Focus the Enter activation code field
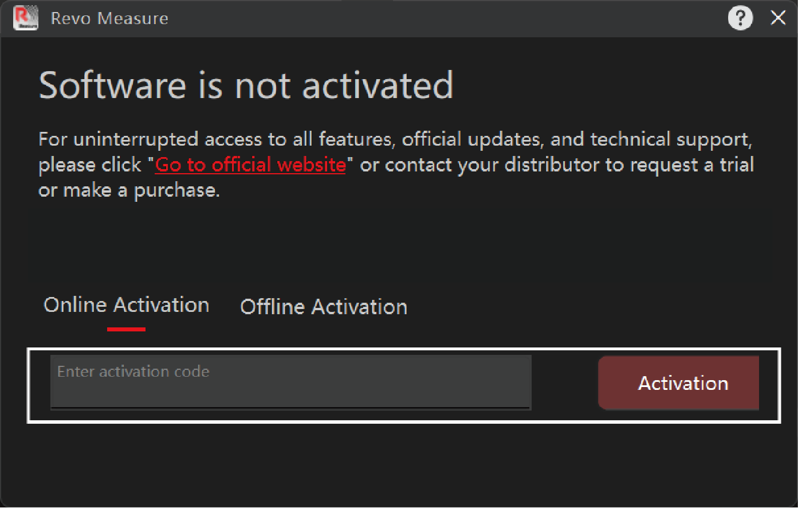The image size is (798, 508). 290,382
